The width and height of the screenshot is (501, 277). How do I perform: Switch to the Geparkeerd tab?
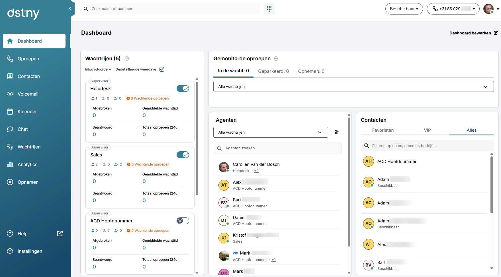(273, 71)
